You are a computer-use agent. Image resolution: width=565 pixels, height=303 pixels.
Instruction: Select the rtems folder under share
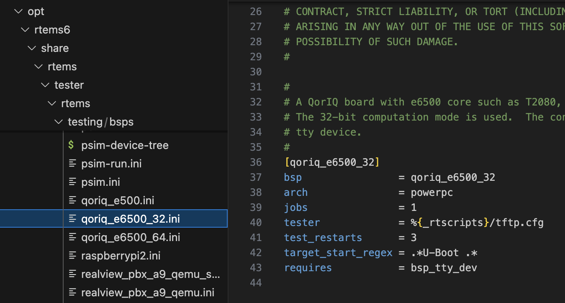tap(62, 67)
